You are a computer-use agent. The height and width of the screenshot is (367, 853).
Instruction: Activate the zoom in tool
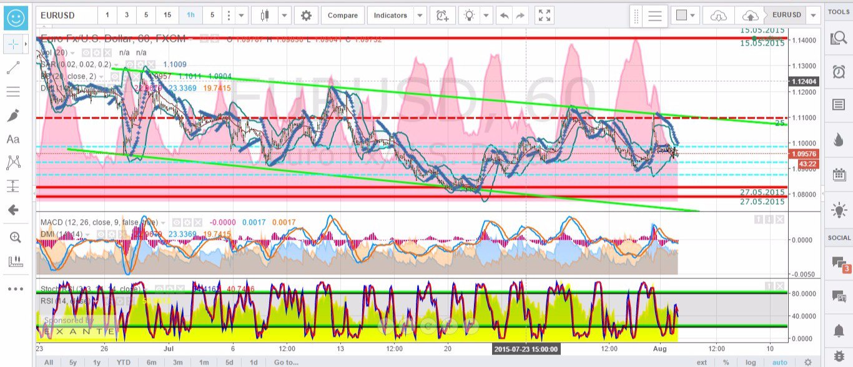coord(15,237)
